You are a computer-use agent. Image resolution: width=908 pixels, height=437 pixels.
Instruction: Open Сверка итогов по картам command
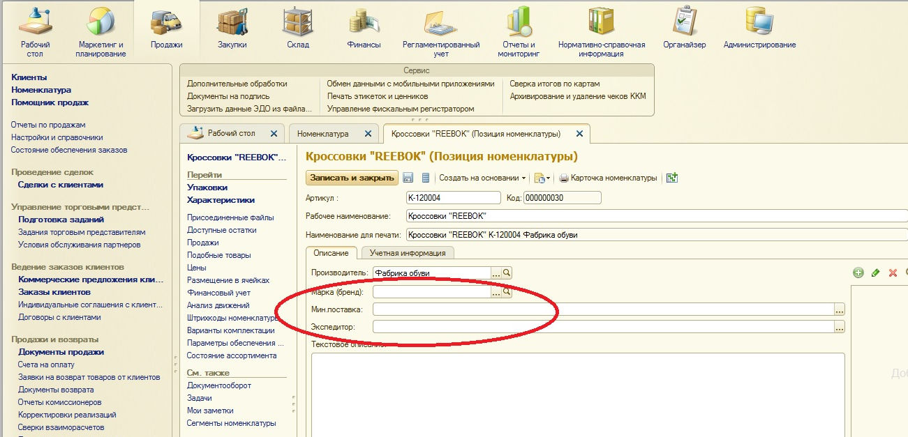[x=555, y=84]
